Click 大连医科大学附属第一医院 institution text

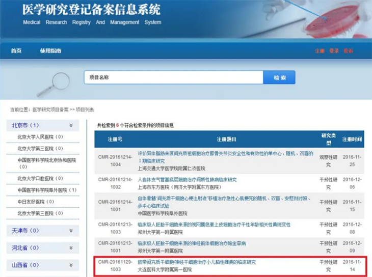[x=165, y=270]
